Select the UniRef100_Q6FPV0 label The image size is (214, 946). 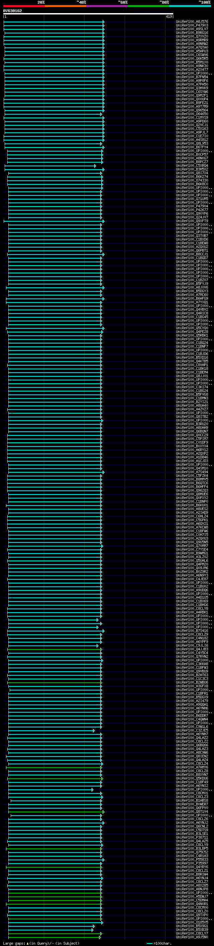192,808
